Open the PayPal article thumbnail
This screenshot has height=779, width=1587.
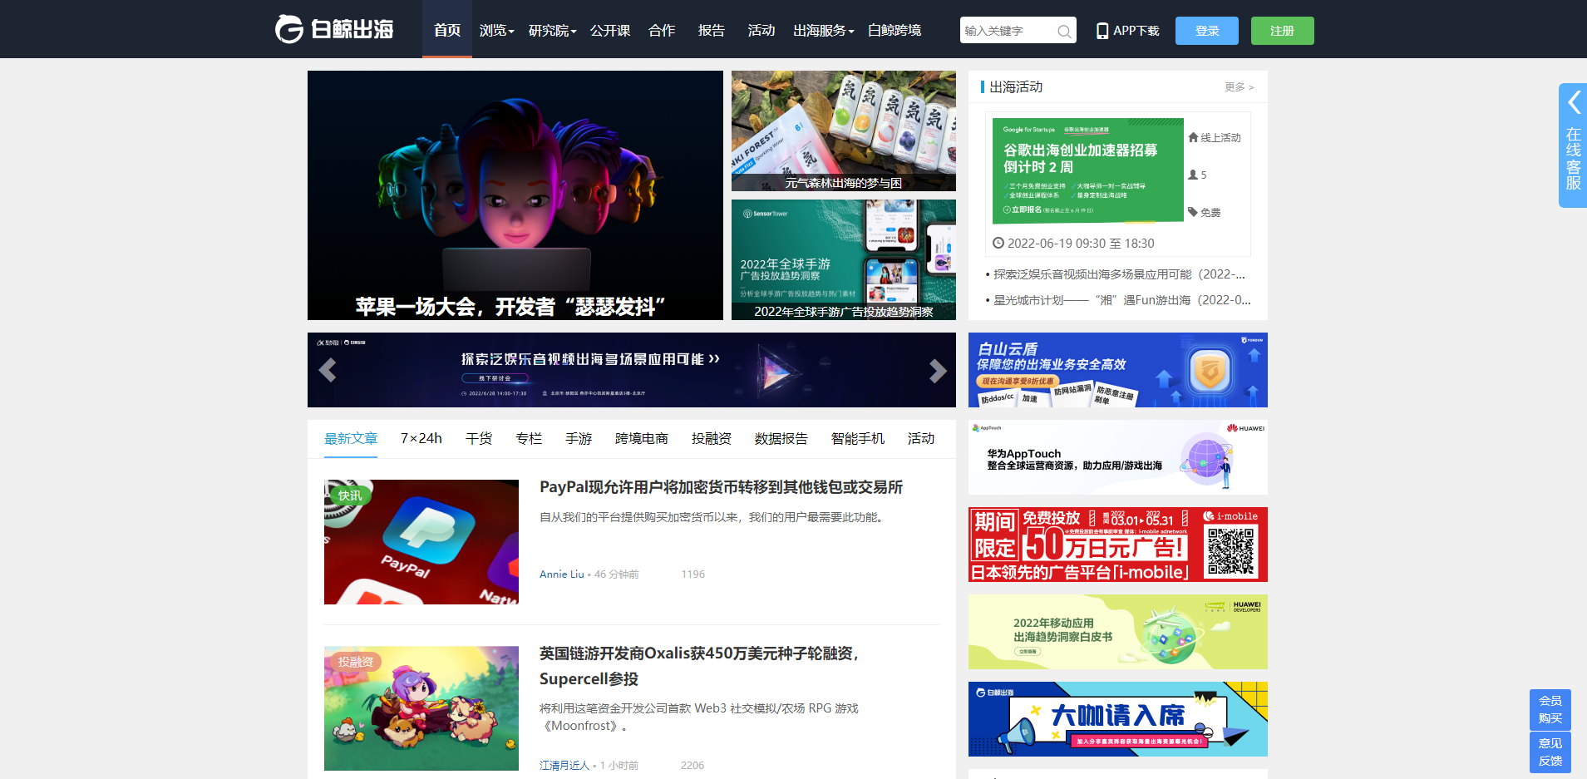pos(421,542)
